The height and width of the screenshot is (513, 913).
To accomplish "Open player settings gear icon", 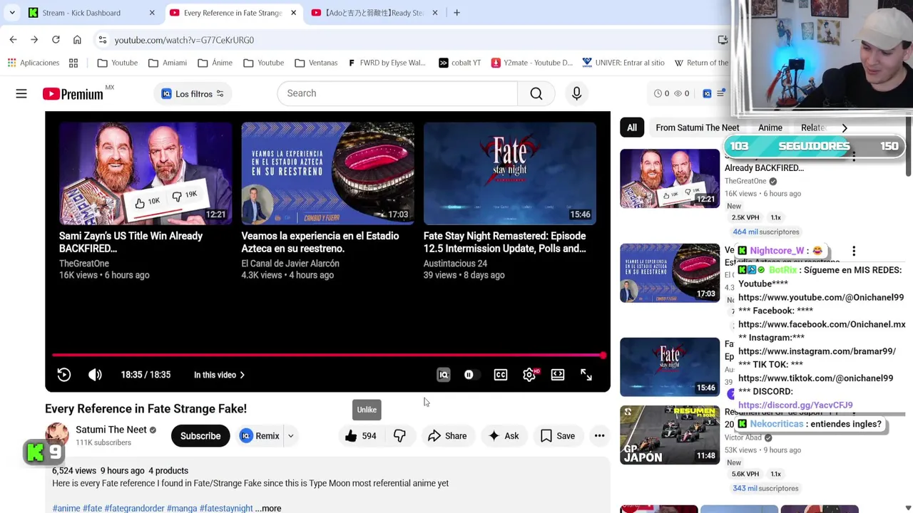I will pyautogui.click(x=529, y=375).
